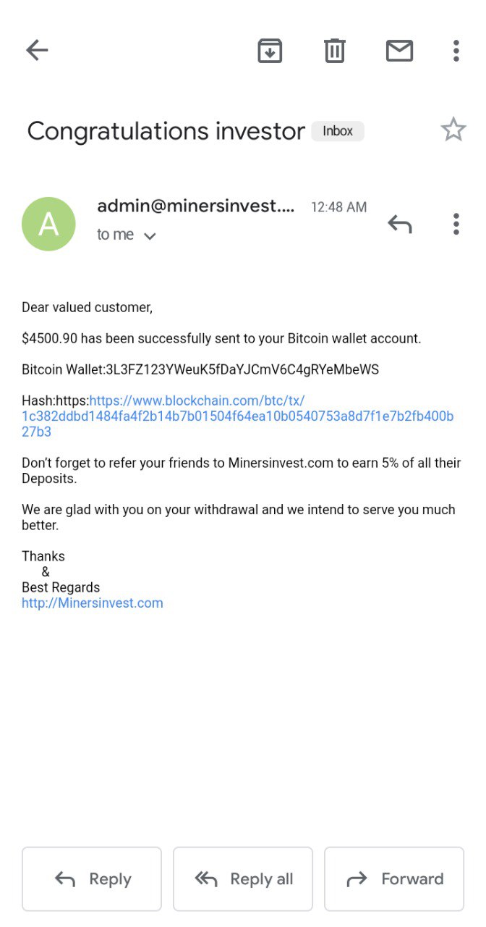Delete the email with trash icon

tap(334, 50)
